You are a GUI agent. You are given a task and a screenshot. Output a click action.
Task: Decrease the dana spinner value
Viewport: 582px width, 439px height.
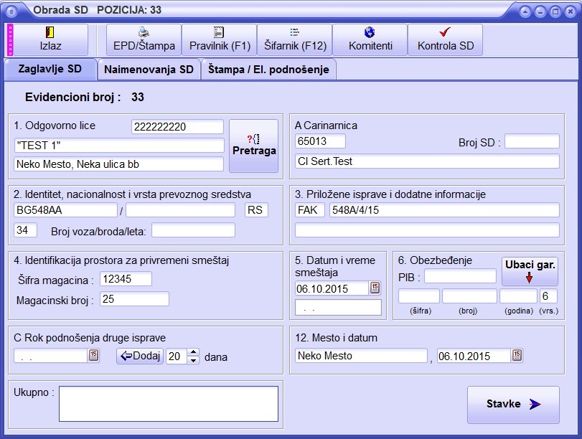(x=193, y=360)
